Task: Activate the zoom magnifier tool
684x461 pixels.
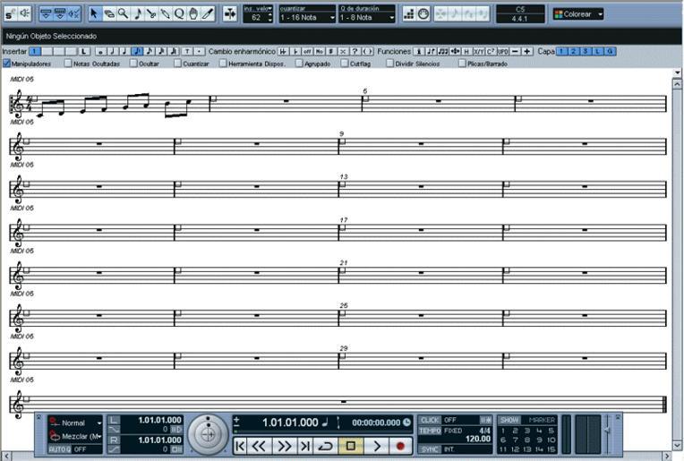Action: 123,13
